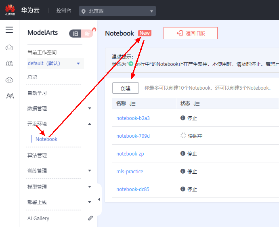This screenshot has height=227, width=279.
Task: Expand the 数据管理 menu section
Action: click(90, 108)
